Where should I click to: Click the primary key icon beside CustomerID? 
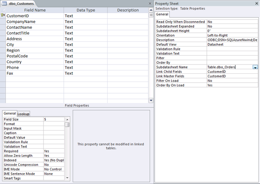click(3, 16)
